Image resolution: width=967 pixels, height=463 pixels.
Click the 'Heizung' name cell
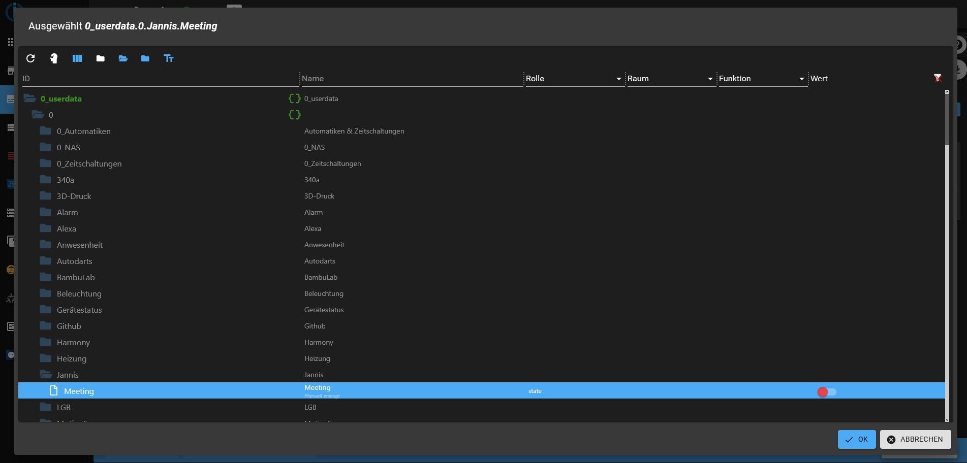click(317, 358)
